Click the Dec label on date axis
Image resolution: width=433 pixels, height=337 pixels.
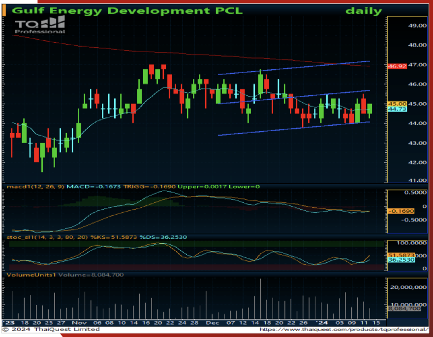tap(213, 323)
